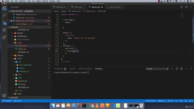Screen dimensions: 194x109
Task: Open the Search view in activity bar
Action: (4, 15)
